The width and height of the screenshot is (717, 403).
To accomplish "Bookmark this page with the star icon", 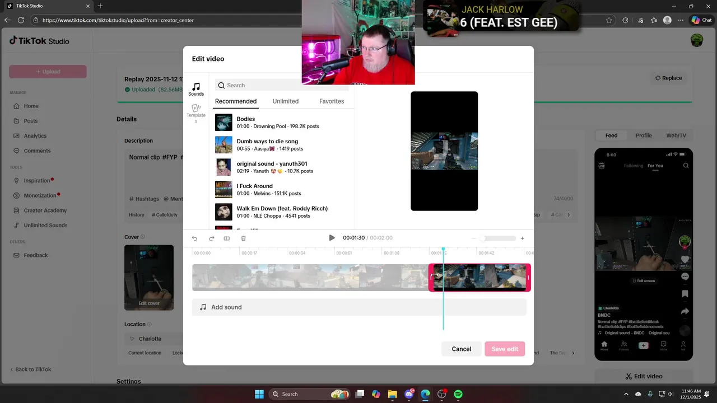I will click(x=609, y=20).
